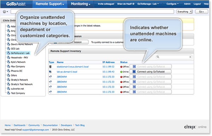
Task: Click the server type icon for sbatdomain1wsus.domain1.local
Action: point(51,66)
